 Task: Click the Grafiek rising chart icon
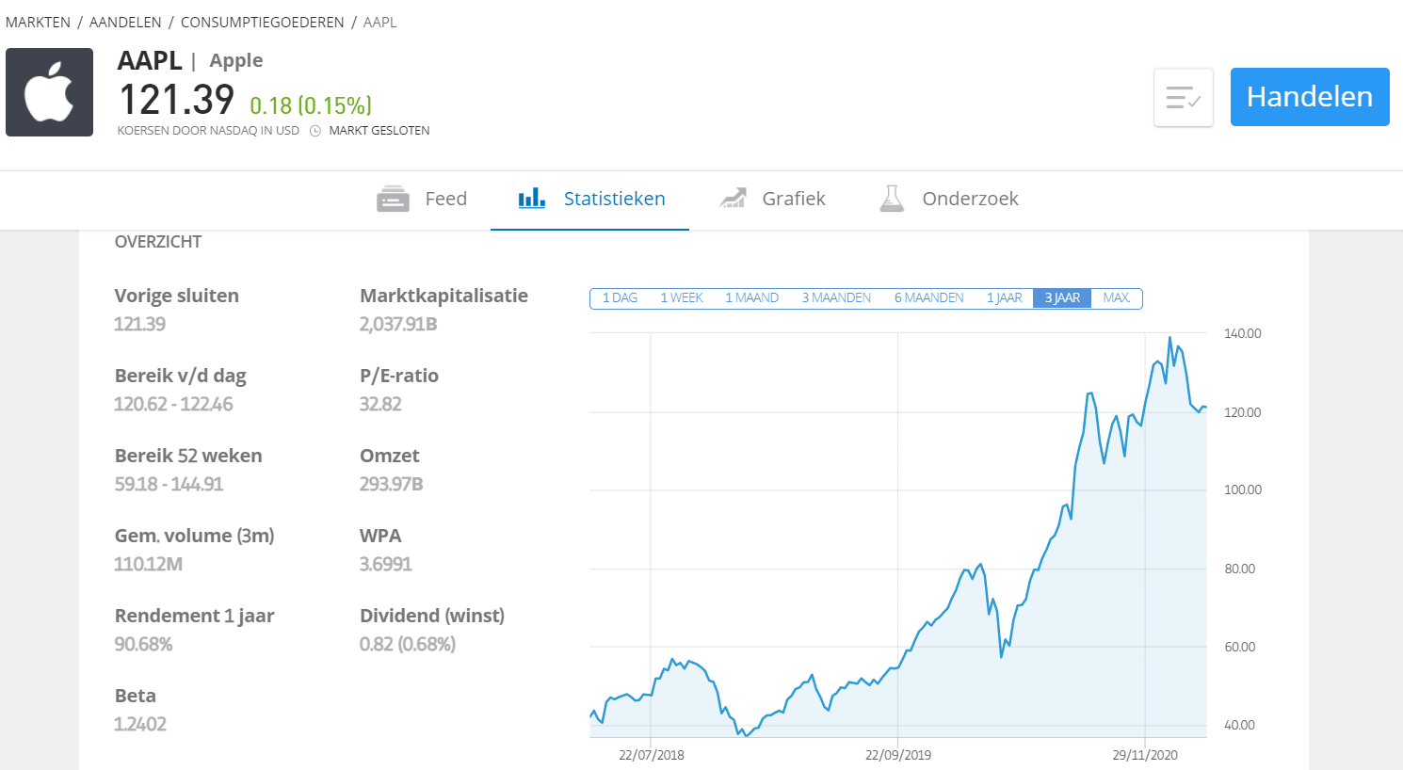pyautogui.click(x=733, y=198)
